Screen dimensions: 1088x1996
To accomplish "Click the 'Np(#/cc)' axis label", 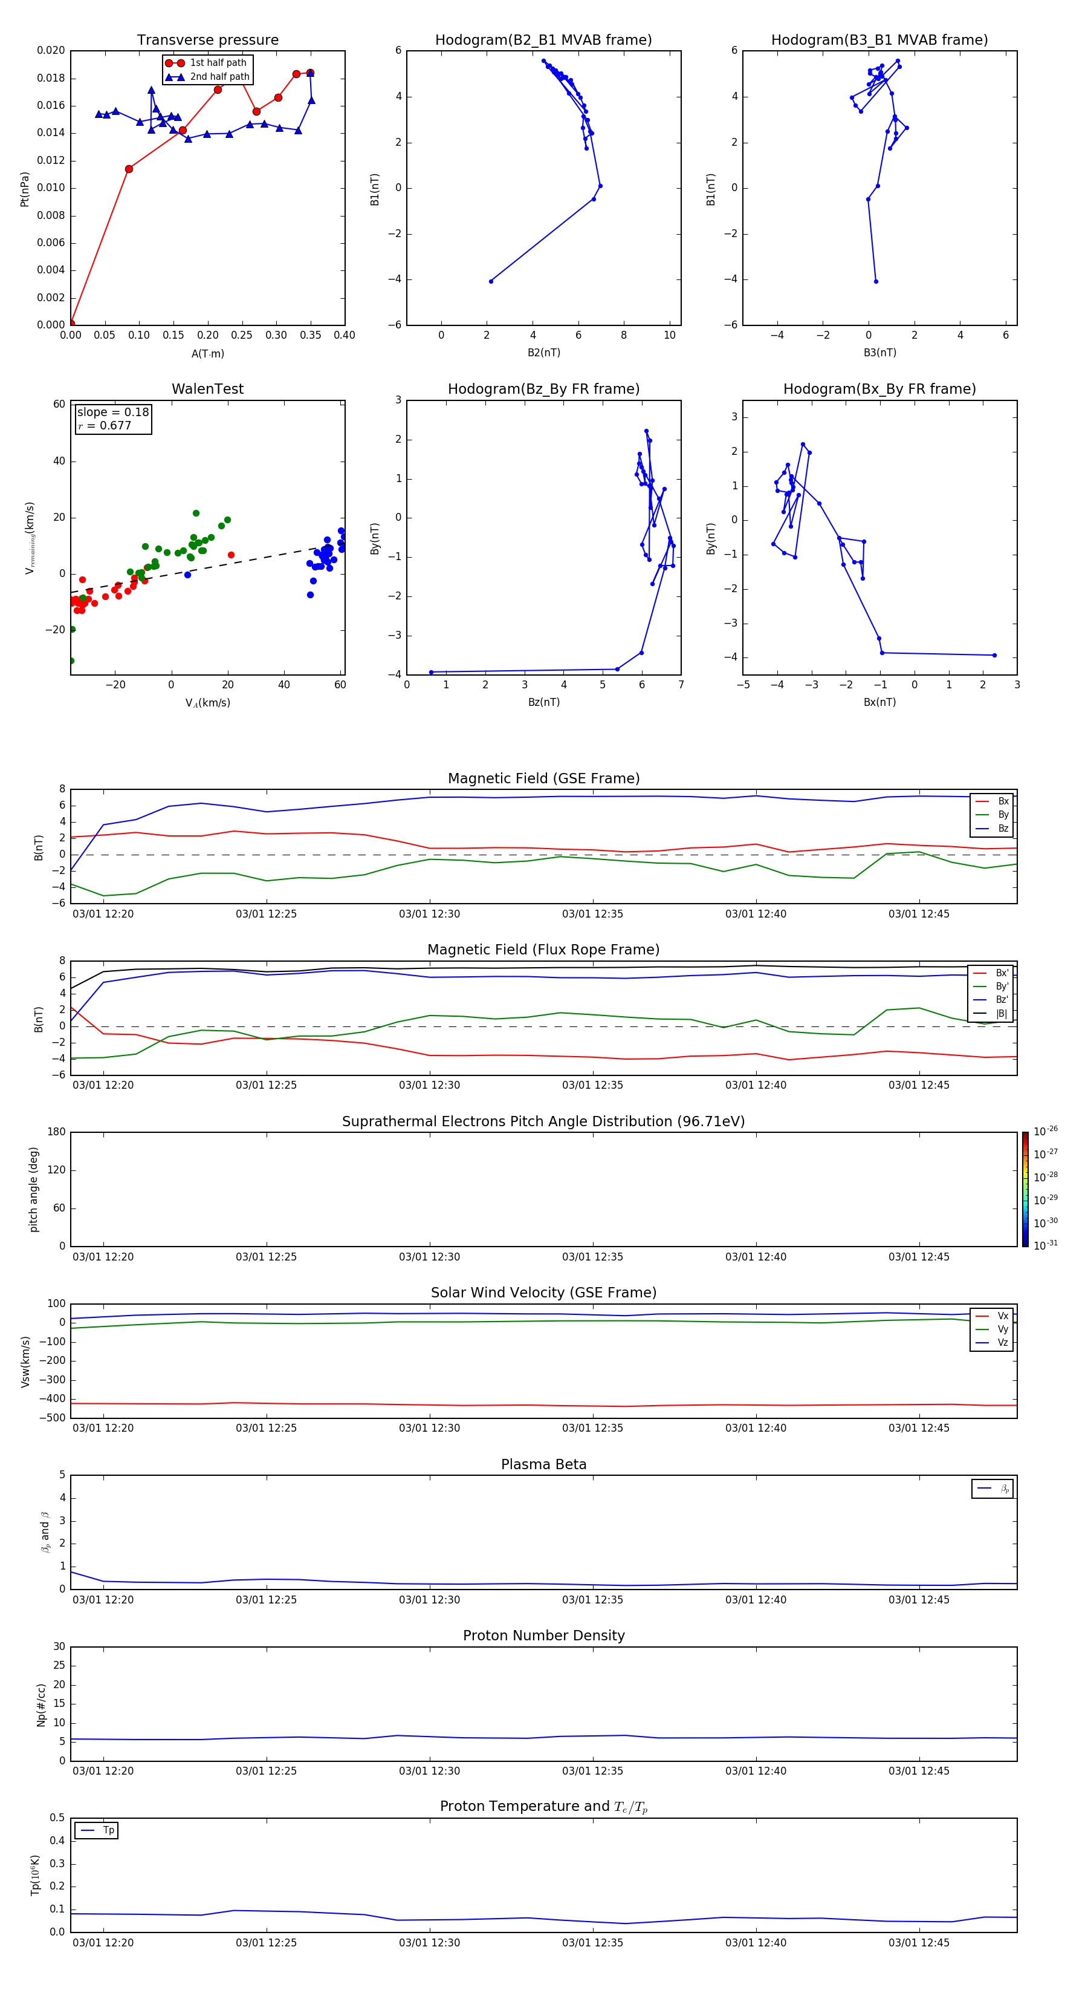I will (x=41, y=1704).
